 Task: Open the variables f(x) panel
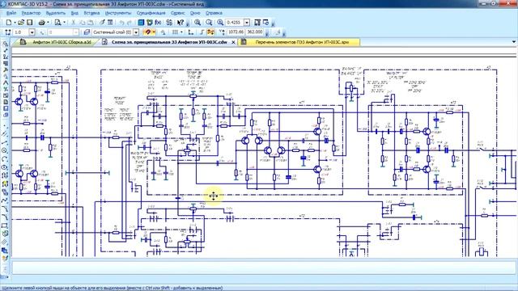coord(159,23)
